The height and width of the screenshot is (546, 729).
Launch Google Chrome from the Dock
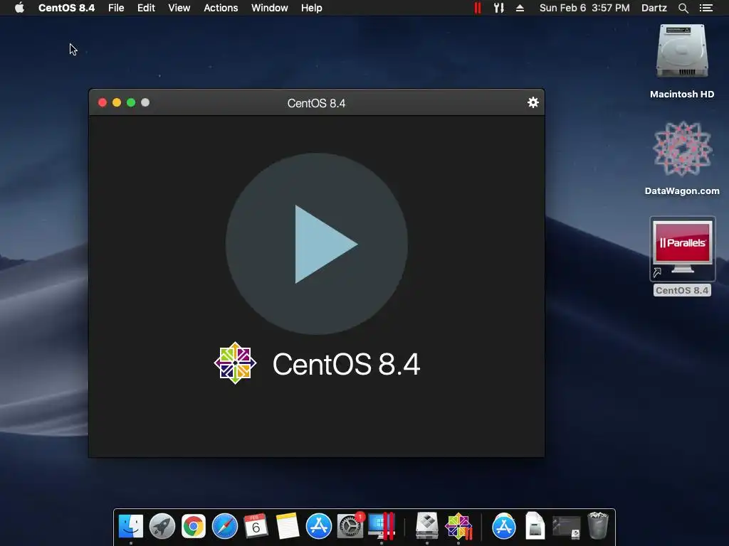pos(194,526)
